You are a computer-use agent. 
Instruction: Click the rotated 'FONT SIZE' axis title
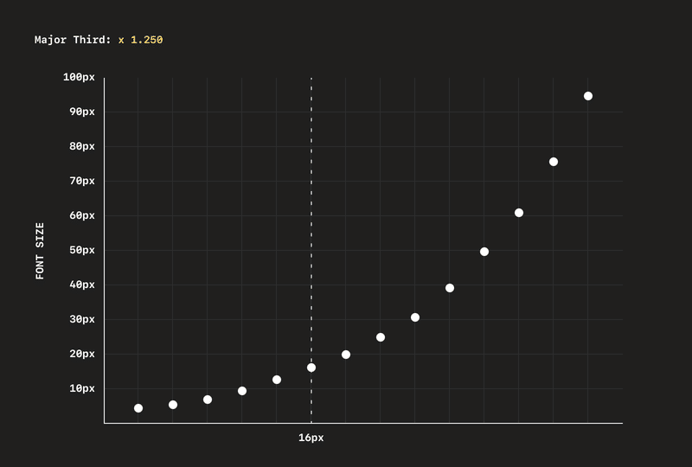point(40,251)
